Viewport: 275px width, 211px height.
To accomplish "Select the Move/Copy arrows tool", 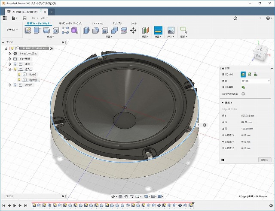I will point(133,30).
